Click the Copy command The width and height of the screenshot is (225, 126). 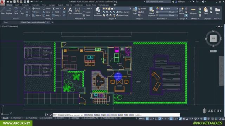36,12
